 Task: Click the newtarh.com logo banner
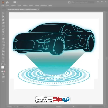click(53, 99)
